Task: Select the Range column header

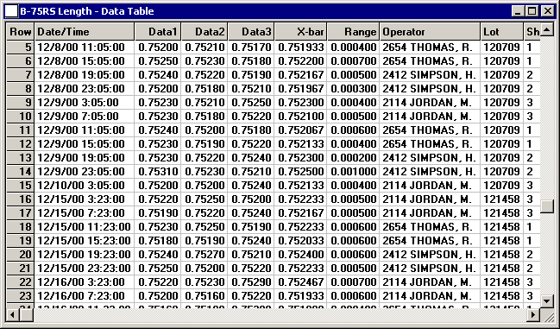Action: click(353, 32)
